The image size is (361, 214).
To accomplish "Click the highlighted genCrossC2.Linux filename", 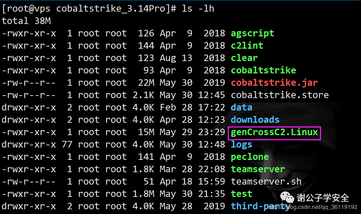I will pyautogui.click(x=274, y=133).
